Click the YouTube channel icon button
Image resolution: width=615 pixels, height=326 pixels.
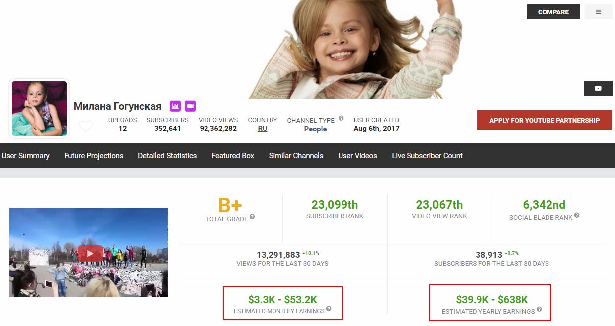598,88
